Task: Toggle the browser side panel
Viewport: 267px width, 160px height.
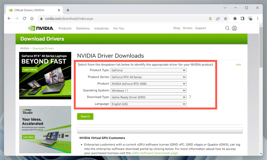Action: click(x=242, y=19)
